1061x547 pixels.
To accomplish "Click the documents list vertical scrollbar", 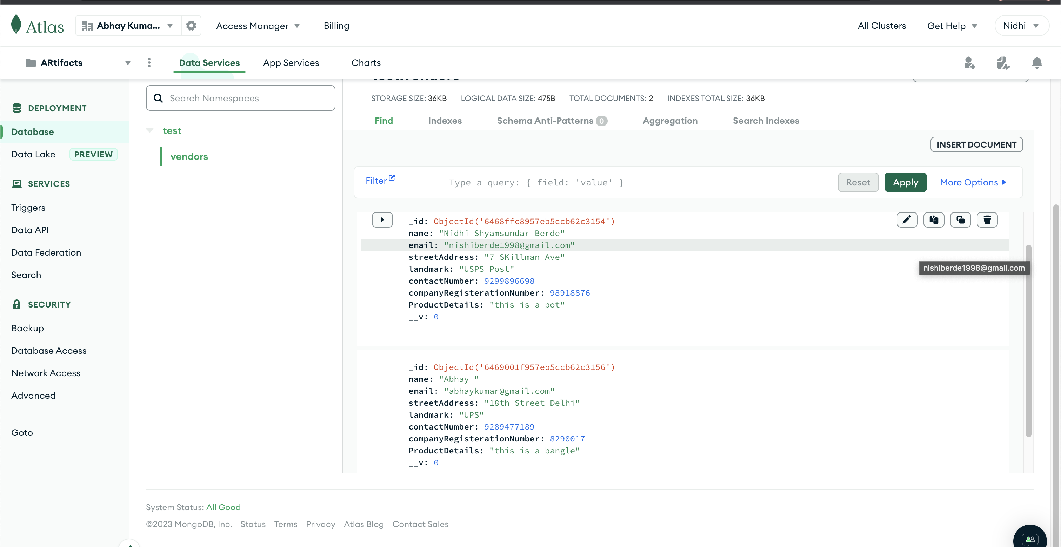I will (1028, 341).
